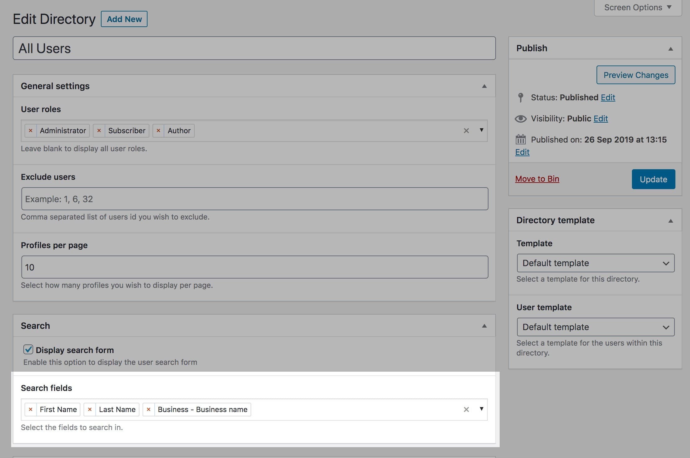Expand the User roles dropdown arrow
Viewport: 690px width, 458px height.
pyautogui.click(x=481, y=130)
